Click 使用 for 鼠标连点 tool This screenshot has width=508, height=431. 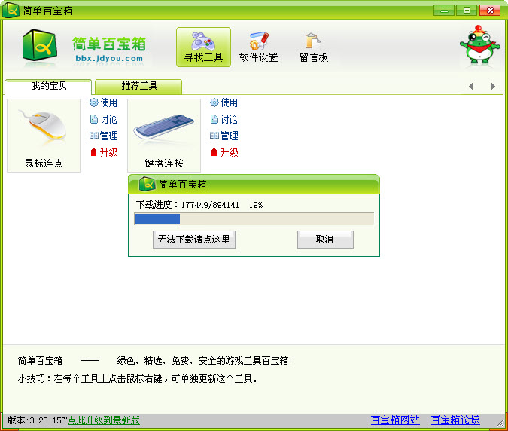click(x=104, y=102)
